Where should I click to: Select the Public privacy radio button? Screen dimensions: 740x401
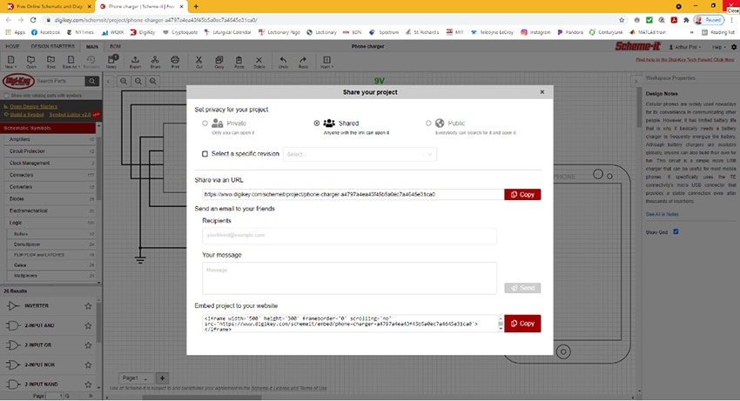(x=428, y=124)
